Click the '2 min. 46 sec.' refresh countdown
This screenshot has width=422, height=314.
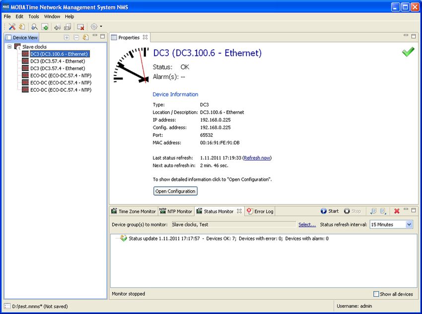(x=214, y=165)
